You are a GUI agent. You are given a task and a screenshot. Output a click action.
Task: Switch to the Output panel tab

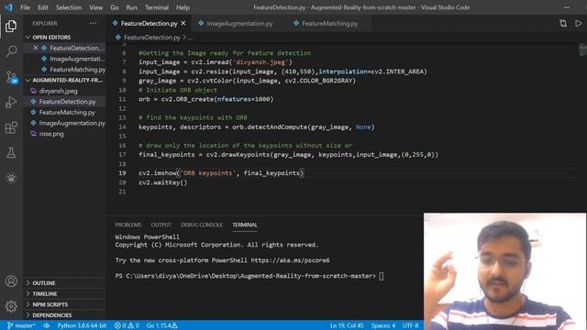tap(161, 225)
